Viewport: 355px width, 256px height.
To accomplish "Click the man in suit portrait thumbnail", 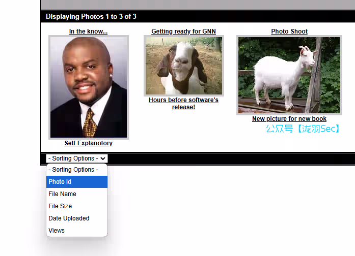I will (88, 87).
